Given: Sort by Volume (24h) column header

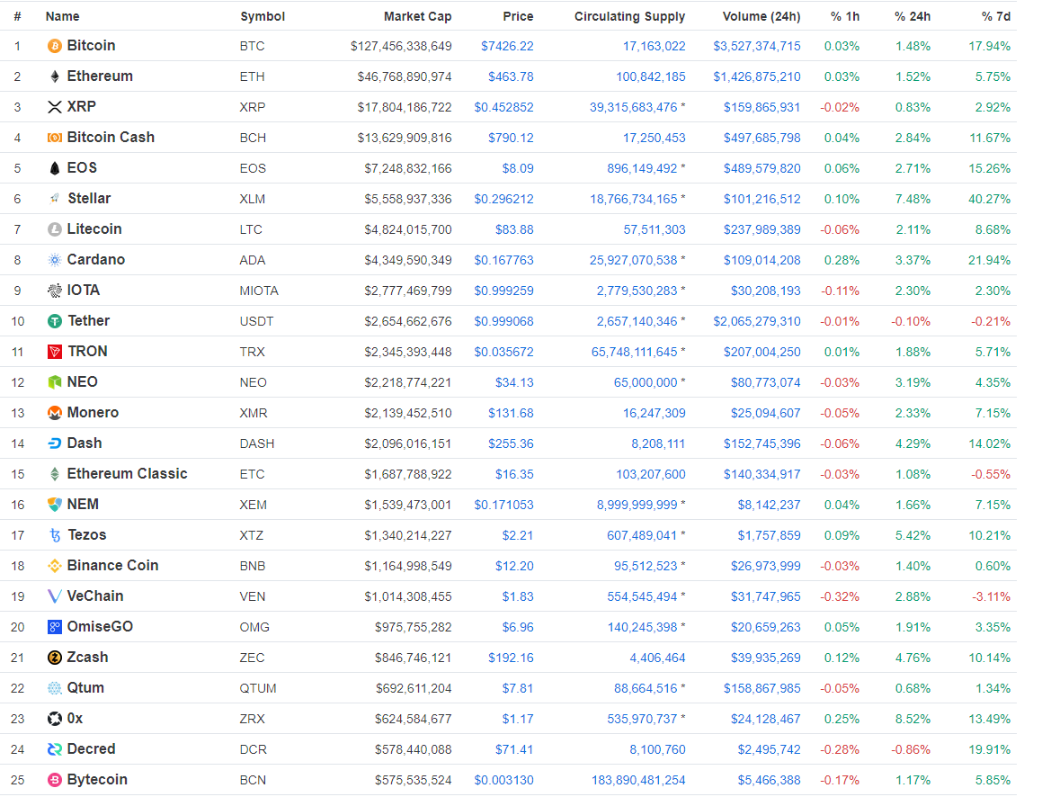Looking at the screenshot, I should (761, 16).
